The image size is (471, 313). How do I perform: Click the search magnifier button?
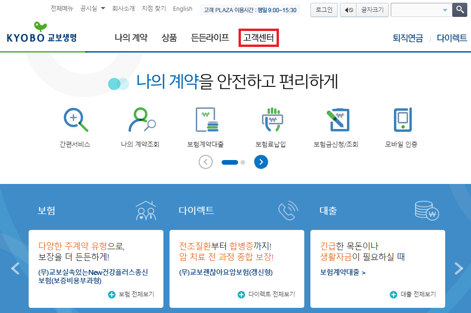pos(460,10)
